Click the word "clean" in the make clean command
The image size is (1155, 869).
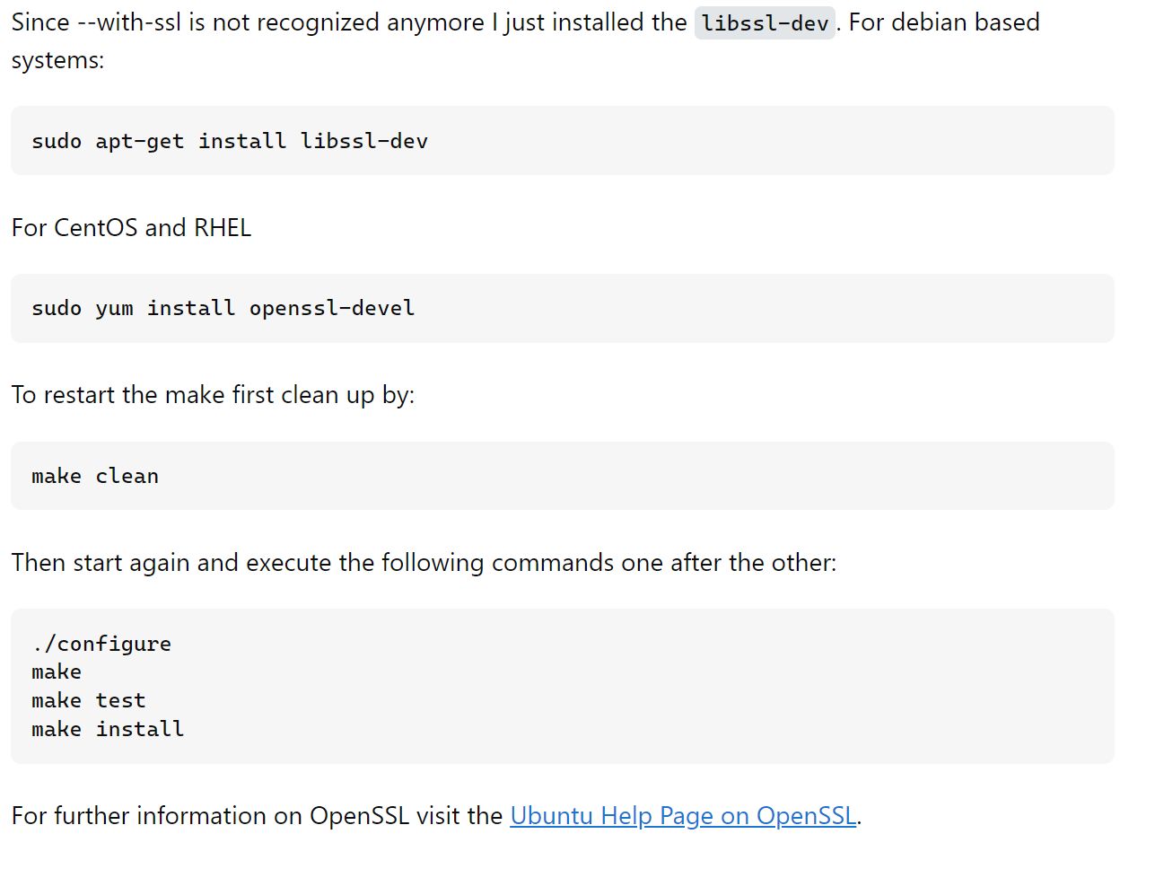[x=127, y=476]
